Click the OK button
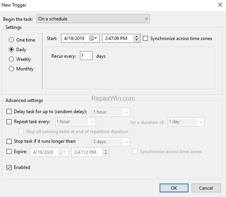Image resolution: width=226 pixels, height=197 pixels. click(x=174, y=188)
